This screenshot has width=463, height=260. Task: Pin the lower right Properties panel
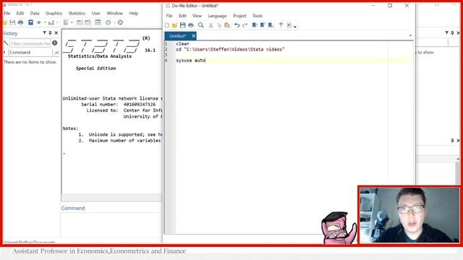pyautogui.click(x=452, y=141)
